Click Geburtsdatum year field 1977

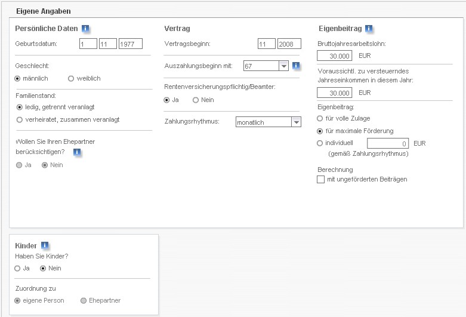pos(131,44)
